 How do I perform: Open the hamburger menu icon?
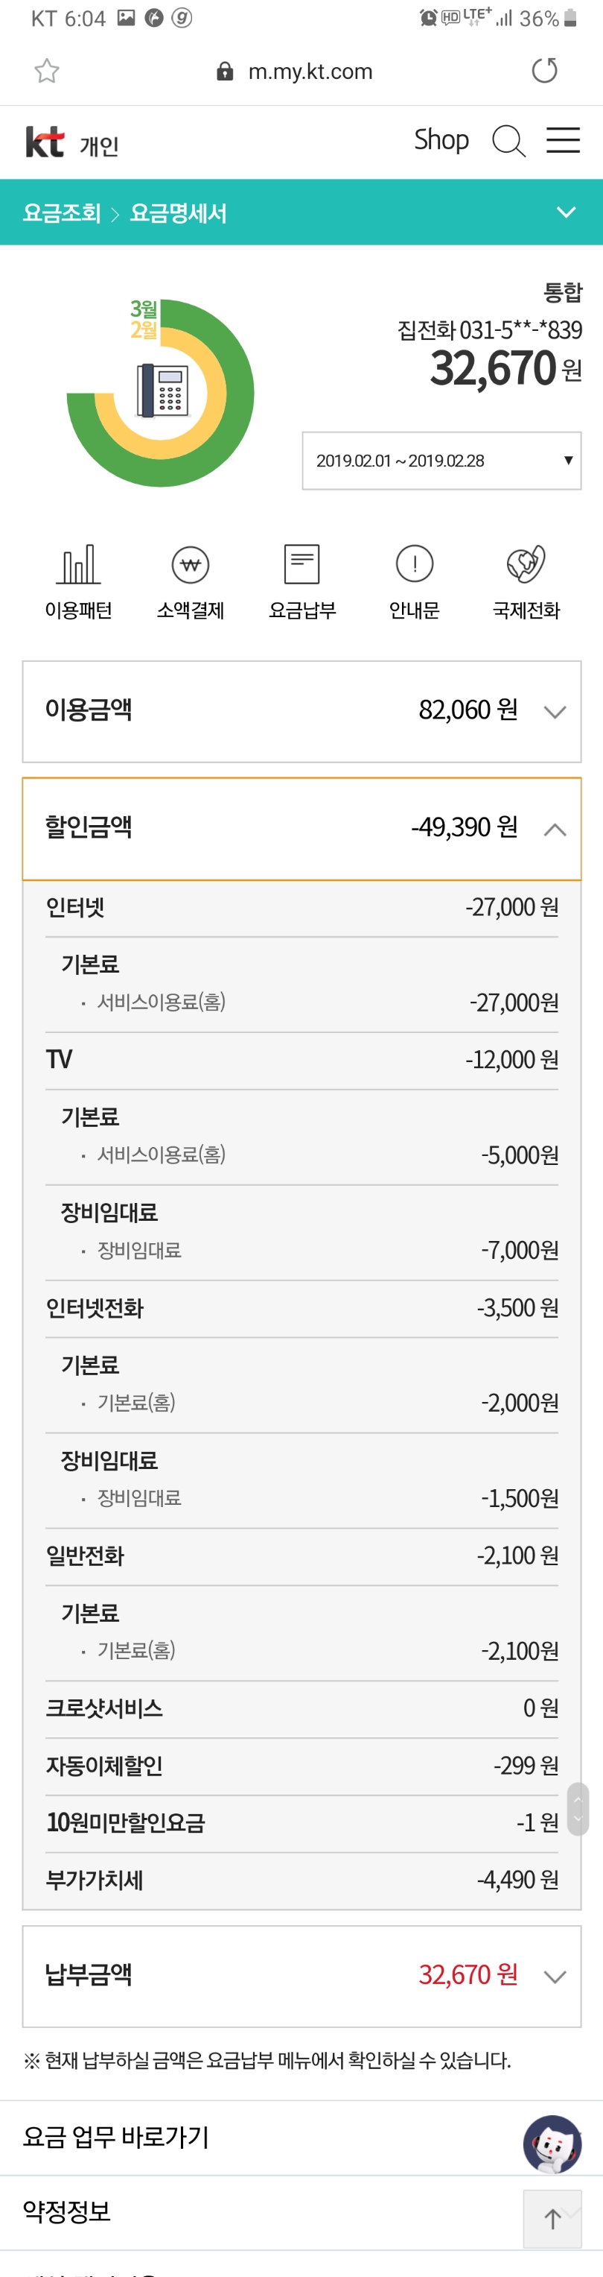562,141
